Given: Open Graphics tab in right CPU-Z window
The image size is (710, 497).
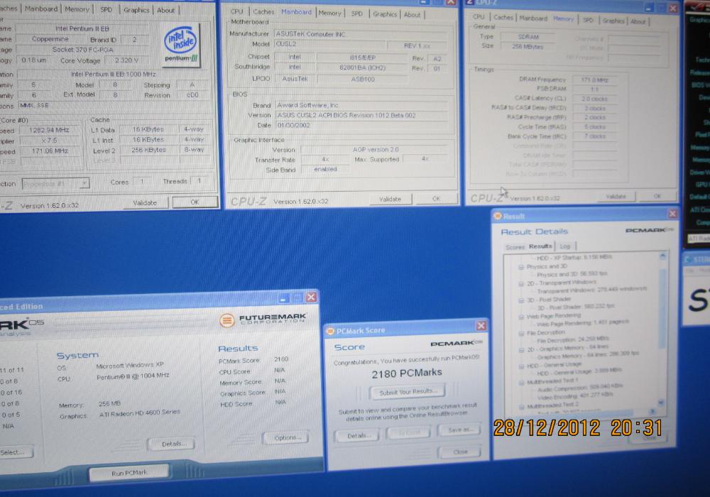Looking at the screenshot, I should click(613, 21).
